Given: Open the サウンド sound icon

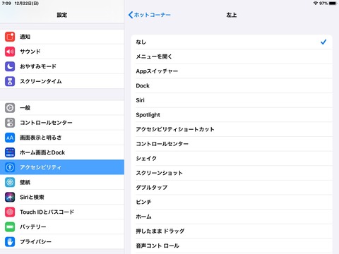Looking at the screenshot, I should 10,52.
